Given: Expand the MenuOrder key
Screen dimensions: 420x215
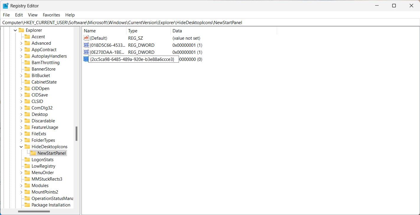Looking at the screenshot, I should tap(21, 173).
